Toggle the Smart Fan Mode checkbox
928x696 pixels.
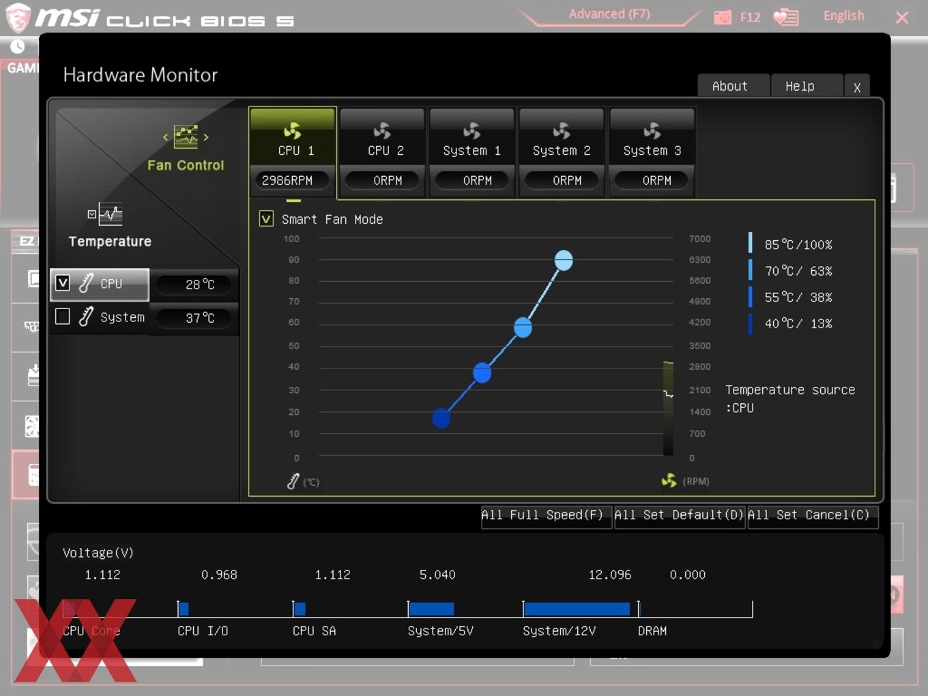tap(266, 219)
